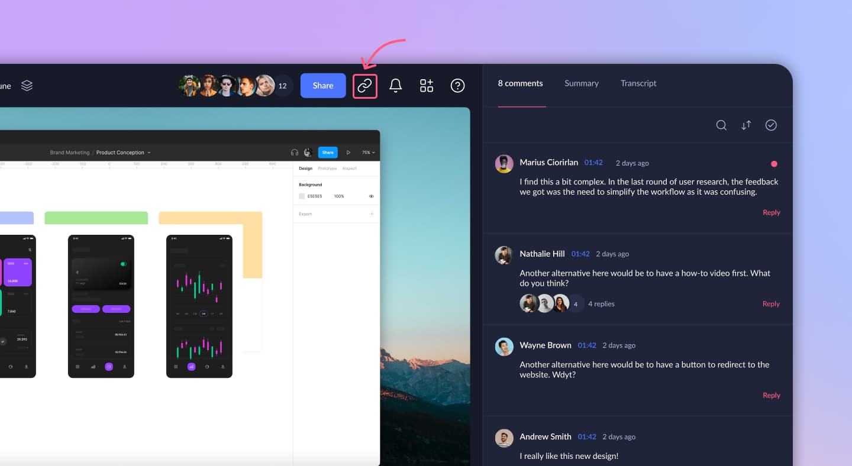Show resolved comments via the checkmark circle icon
Screen dimensions: 852x466
pos(771,125)
